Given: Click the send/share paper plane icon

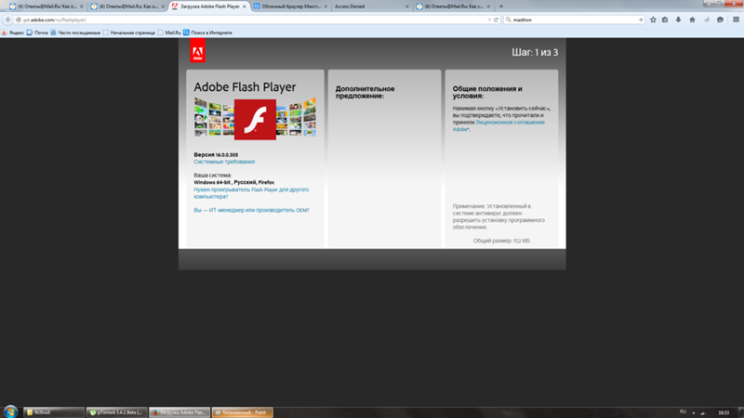Looking at the screenshot, I should (707, 20).
